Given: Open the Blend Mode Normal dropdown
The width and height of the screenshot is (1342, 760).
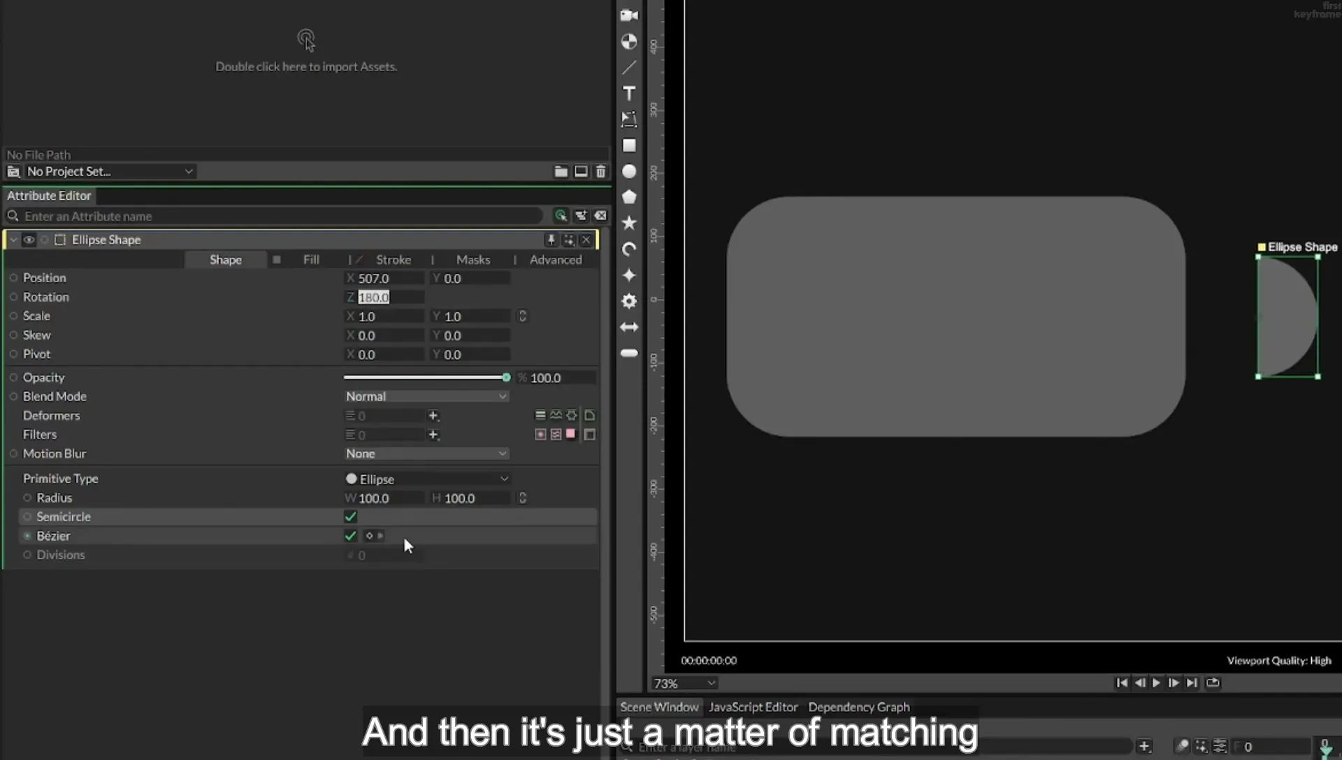Looking at the screenshot, I should (426, 396).
